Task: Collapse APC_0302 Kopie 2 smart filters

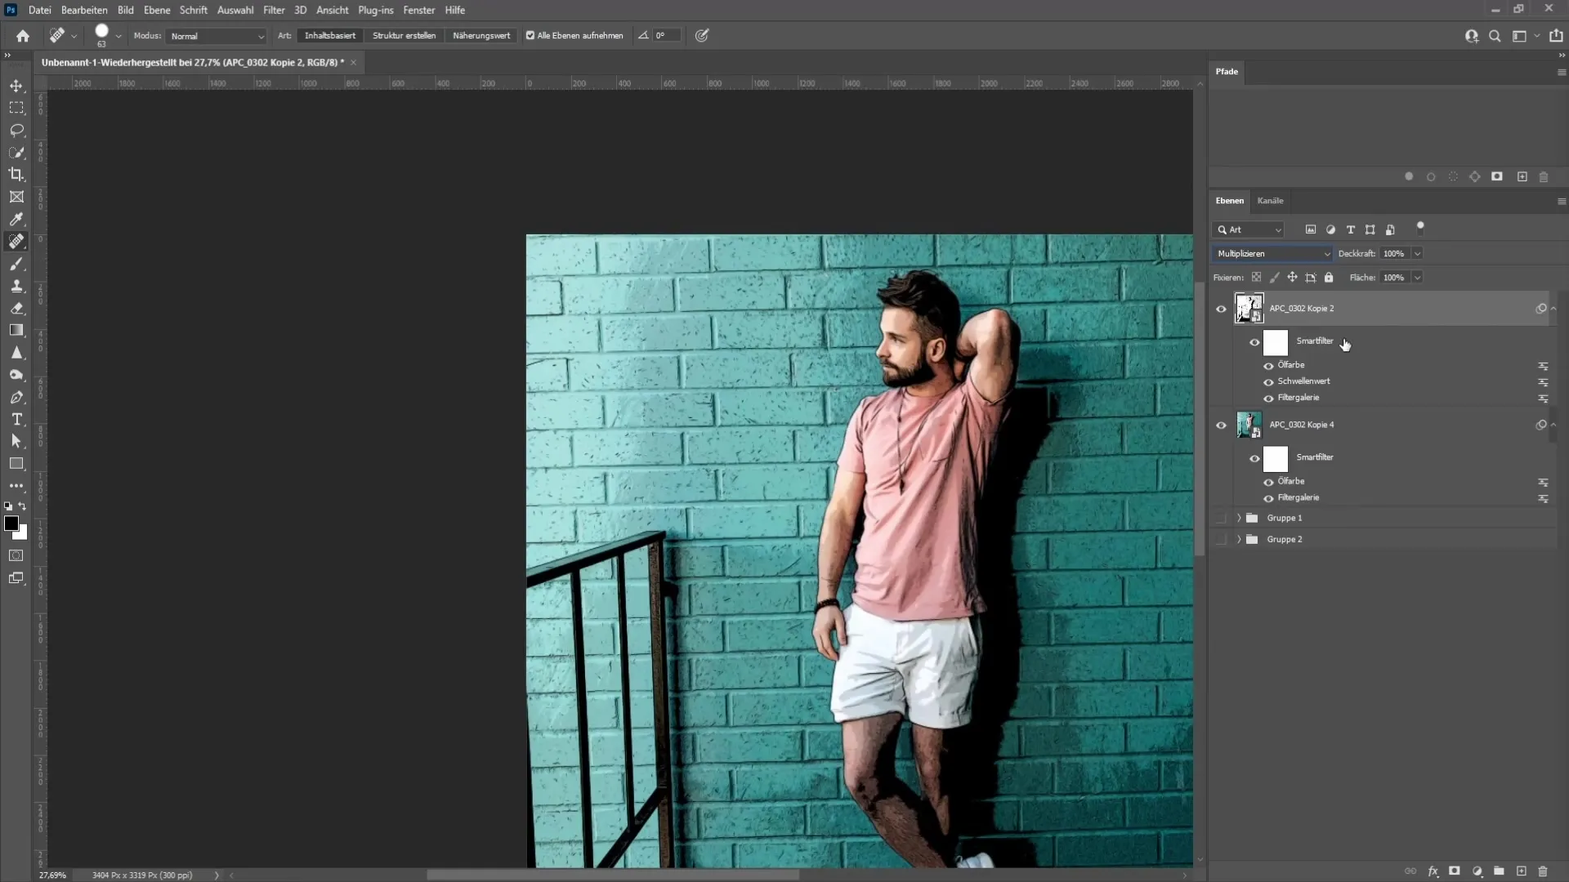Action: [x=1553, y=309]
